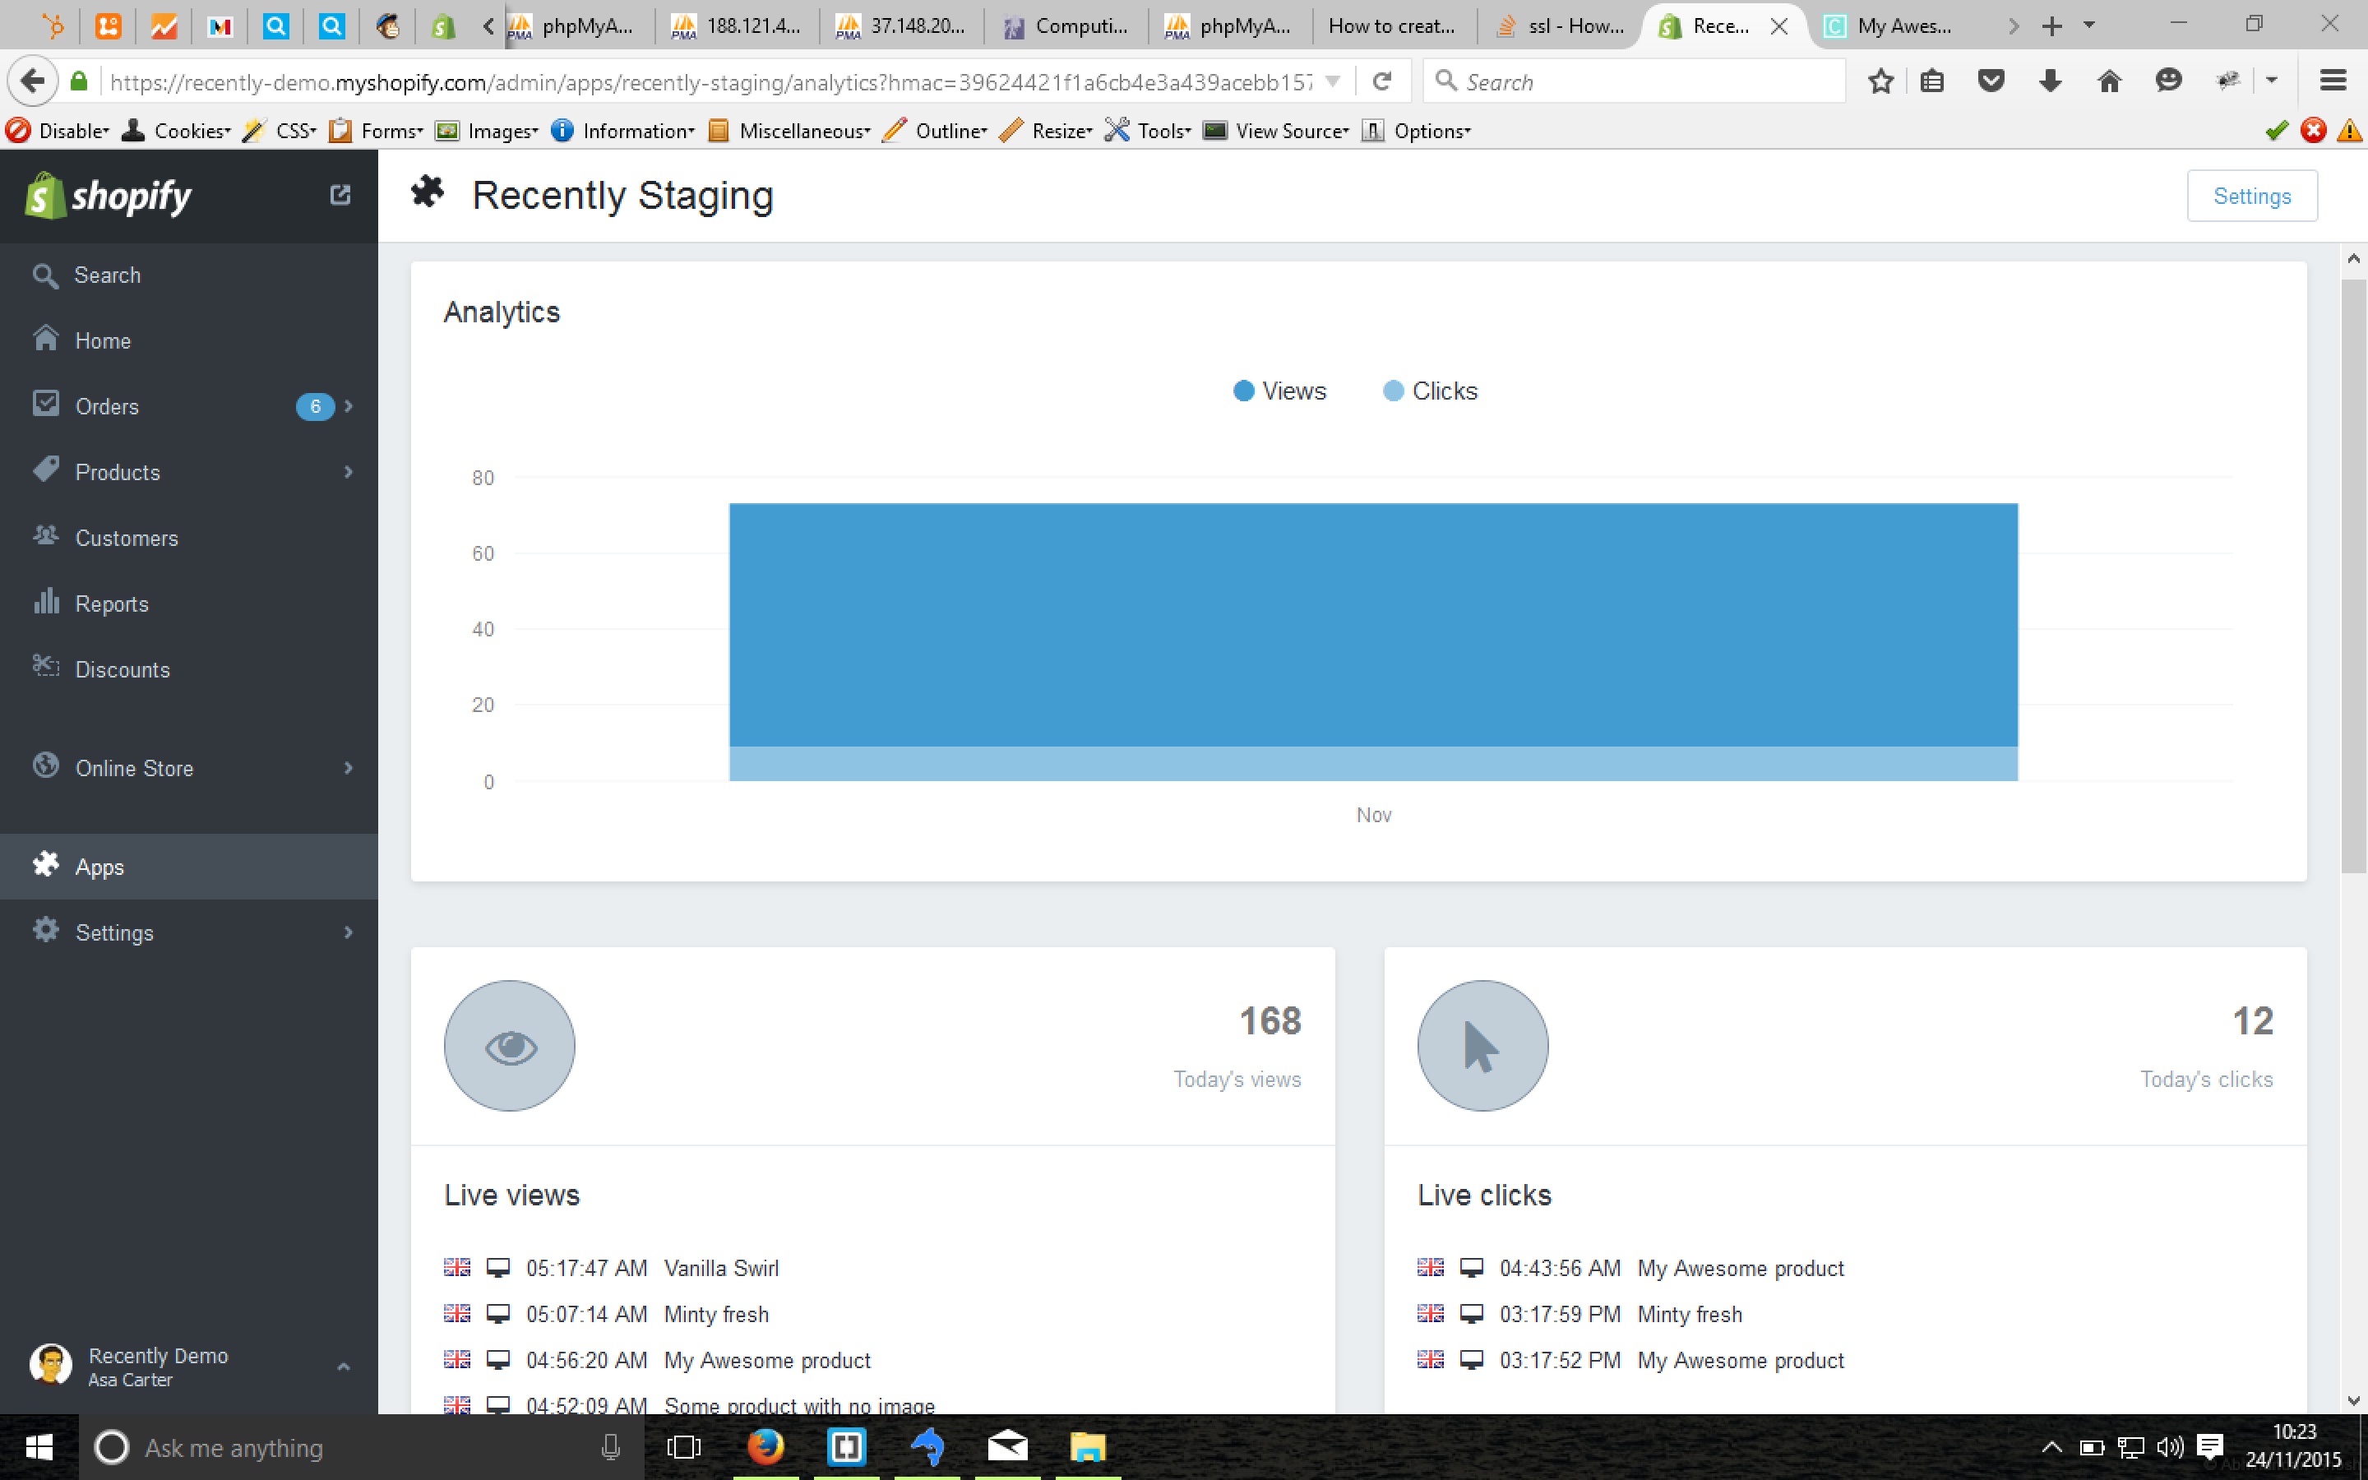Click the red error icon in developer toolbar
Screen dimensions: 2368x1480
tap(2313, 130)
